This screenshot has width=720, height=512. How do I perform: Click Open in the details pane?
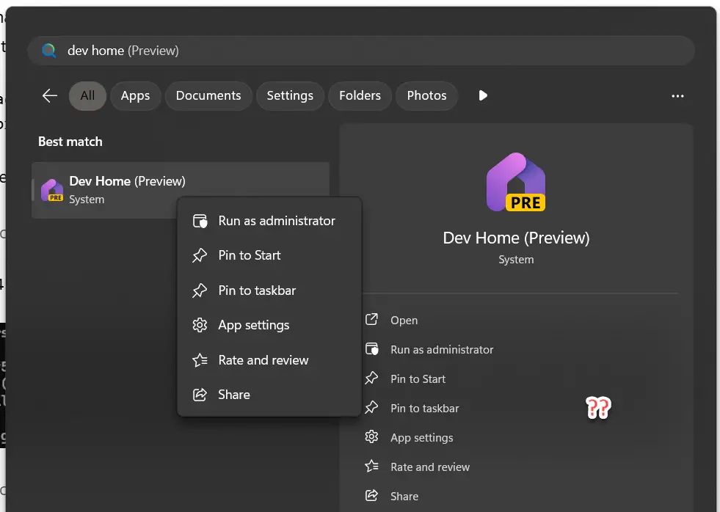[x=404, y=321]
